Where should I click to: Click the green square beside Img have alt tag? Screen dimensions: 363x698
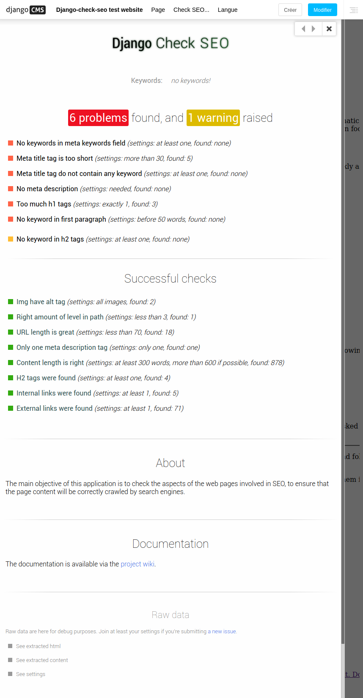11,301
